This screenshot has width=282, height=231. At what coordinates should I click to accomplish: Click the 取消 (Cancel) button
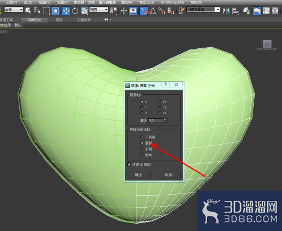click(x=169, y=175)
